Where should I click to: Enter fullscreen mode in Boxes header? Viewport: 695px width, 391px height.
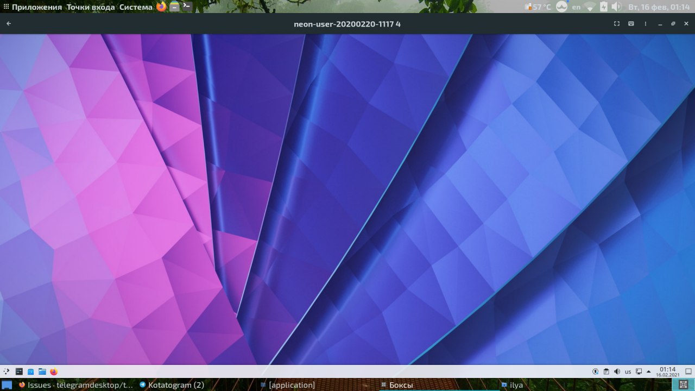[617, 24]
